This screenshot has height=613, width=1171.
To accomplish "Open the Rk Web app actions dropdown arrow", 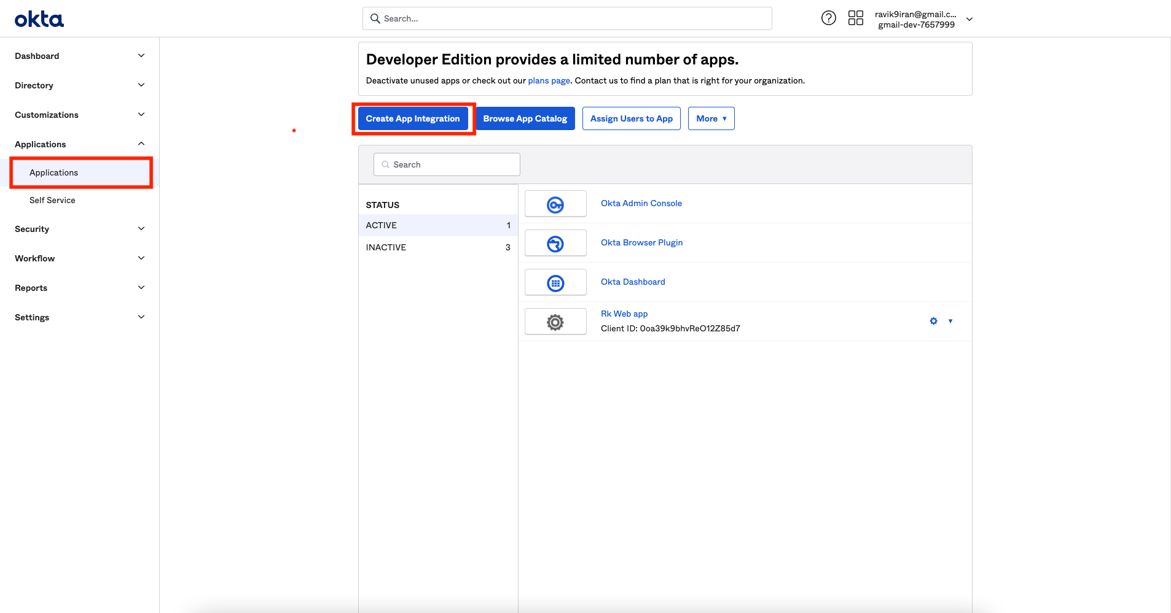I will (950, 321).
